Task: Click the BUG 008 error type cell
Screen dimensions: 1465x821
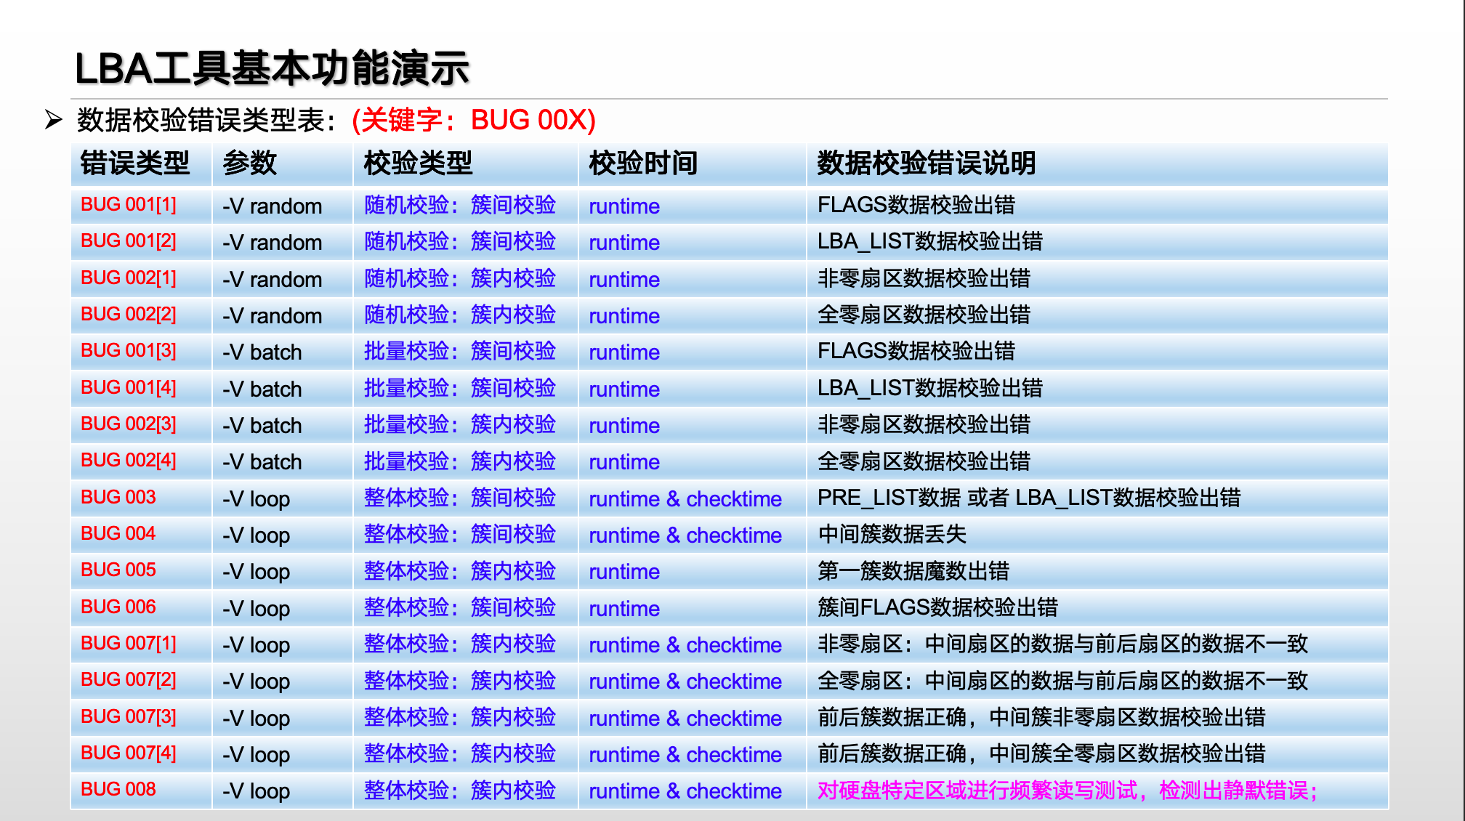Action: 118,790
